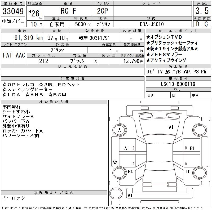Click the exterior grade D cell

[197, 24]
